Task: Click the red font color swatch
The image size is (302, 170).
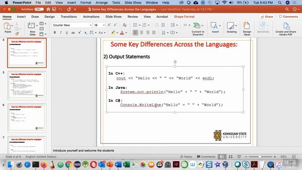Action: click(122, 33)
